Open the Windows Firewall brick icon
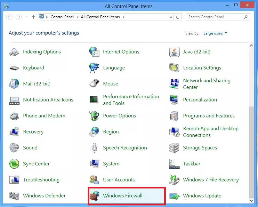The width and height of the screenshot is (258, 207). pyautogui.click(x=94, y=196)
